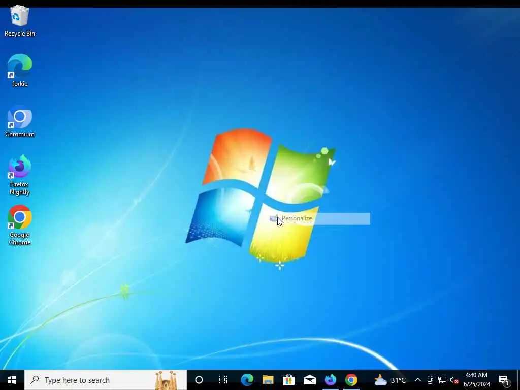Switch to Firefox Nightly in the taskbar
The image size is (520, 390).
[x=330, y=380]
